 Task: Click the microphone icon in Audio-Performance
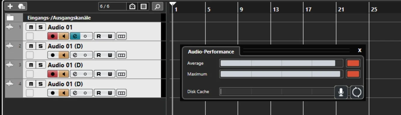point(341,92)
